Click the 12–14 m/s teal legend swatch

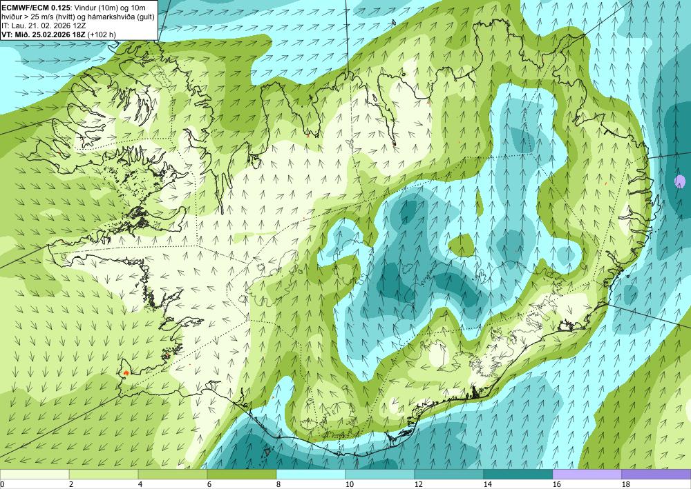(449, 474)
